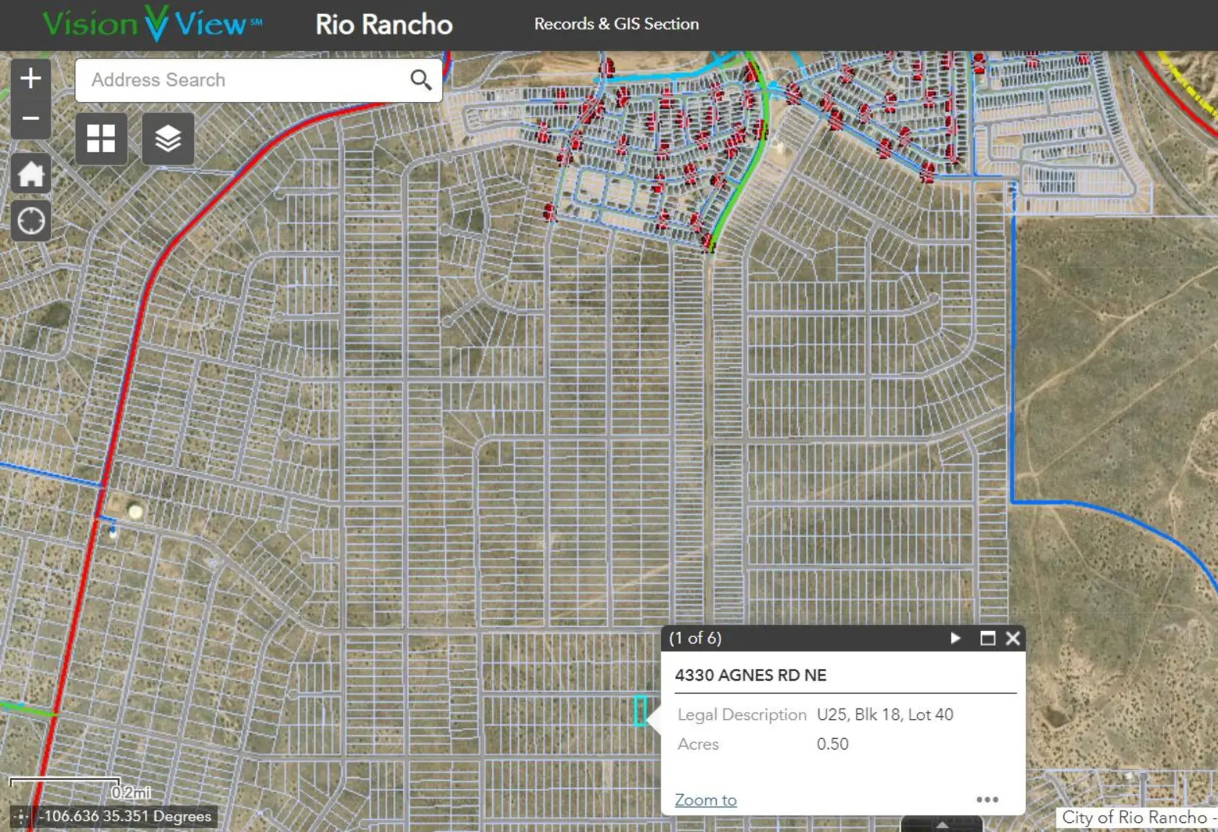Open popup more options ellipsis menu
The image size is (1218, 832).
click(x=987, y=799)
